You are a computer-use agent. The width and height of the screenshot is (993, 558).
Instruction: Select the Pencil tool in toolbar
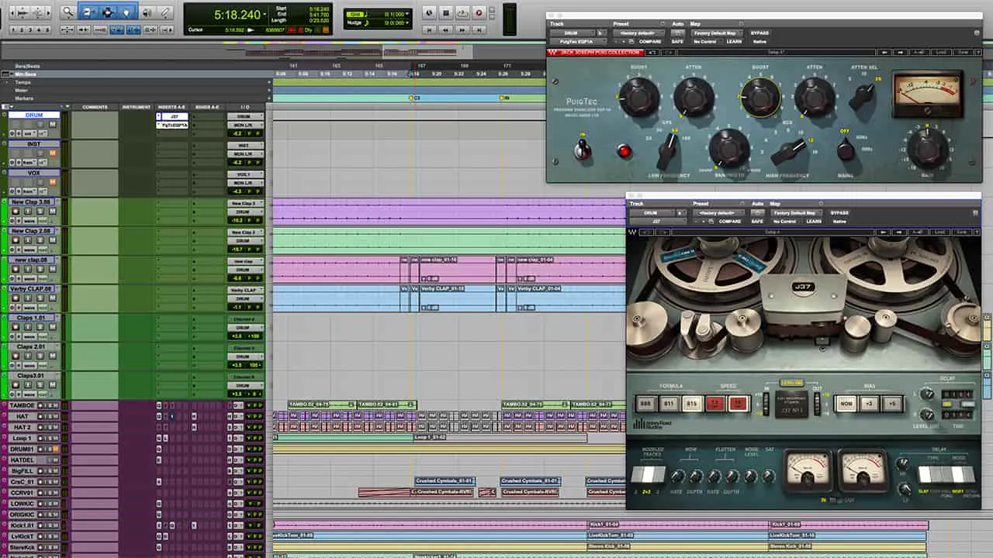tap(165, 12)
